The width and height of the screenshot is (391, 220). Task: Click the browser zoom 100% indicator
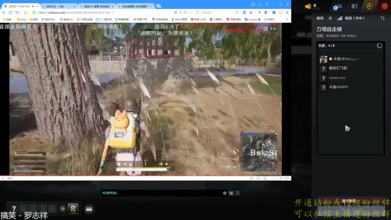tap(284, 178)
